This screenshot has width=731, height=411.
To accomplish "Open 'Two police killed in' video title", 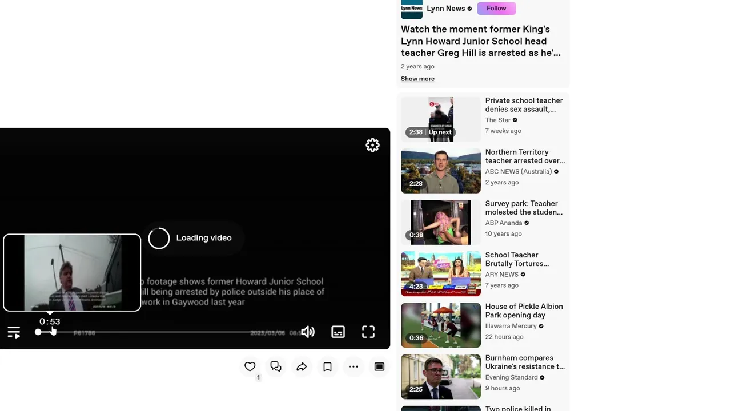I will point(518,408).
